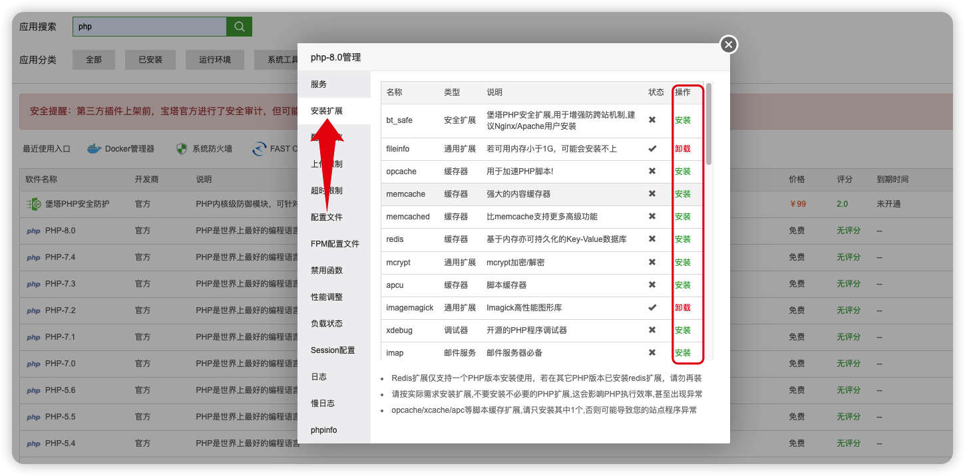This screenshot has height=476, width=965.
Task: Click the fileinfo installed checkmark status
Action: (x=652, y=149)
